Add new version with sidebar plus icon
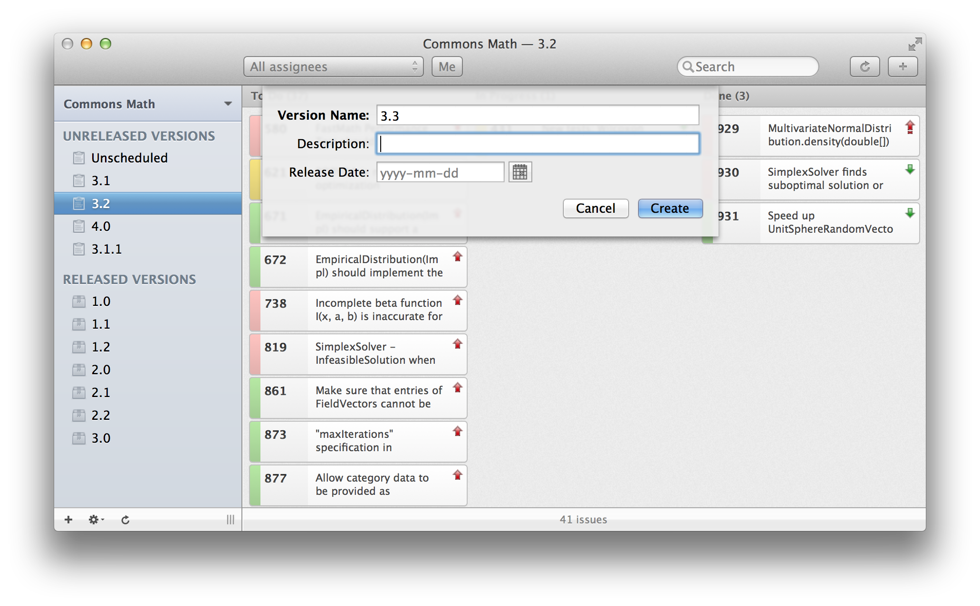The height and width of the screenshot is (606, 980). pos(68,520)
